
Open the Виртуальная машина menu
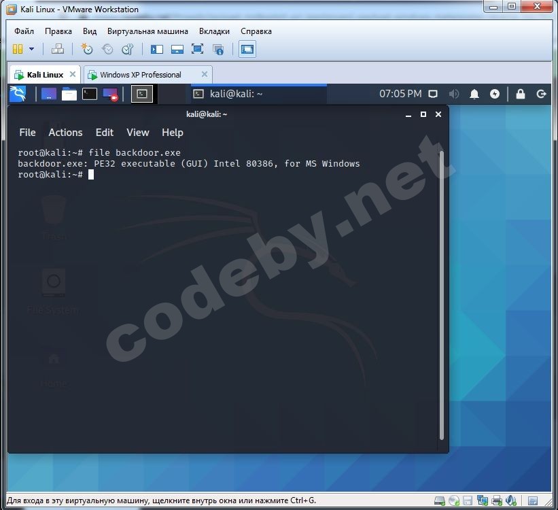click(147, 31)
